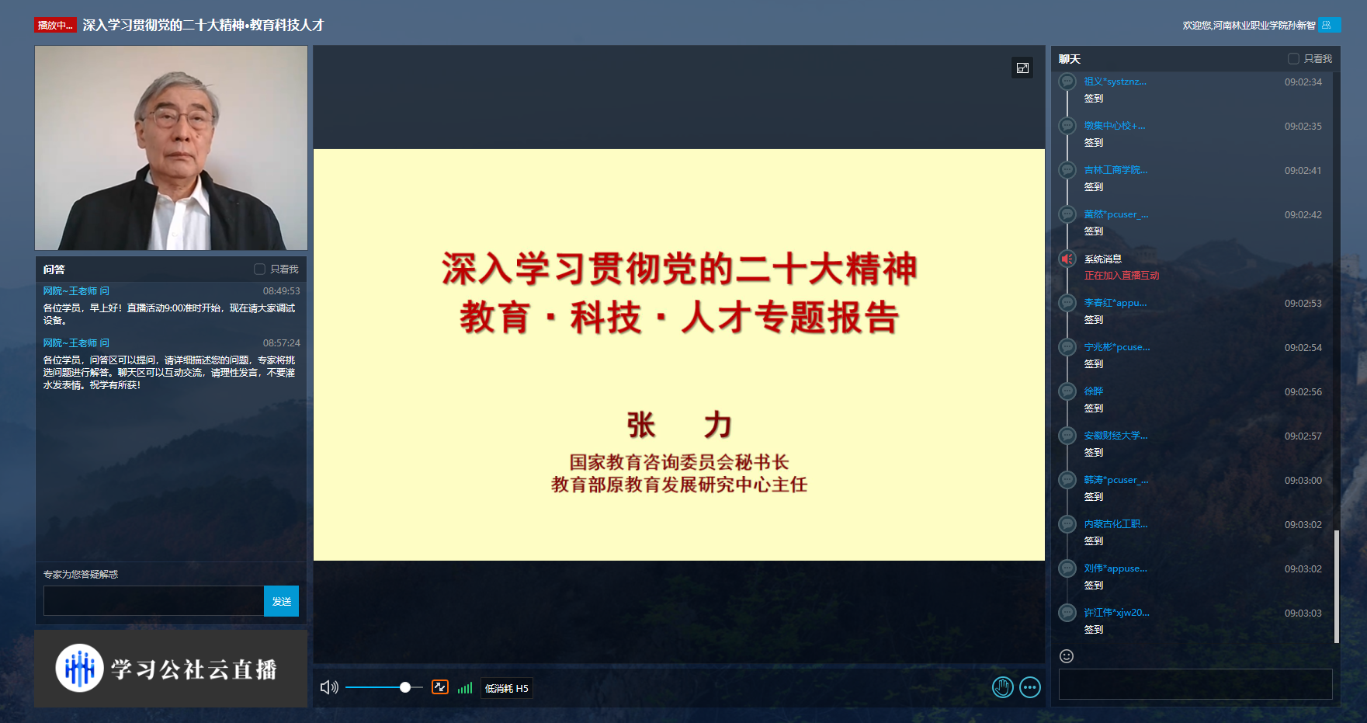Expand the message bubble icon next to 徐晔
Viewport: 1367px width, 723px height.
click(1066, 391)
